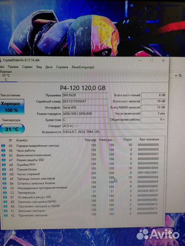Screen dimensions: 185x246
Task: Select the Таблицы плохих кластеров attribute text
Action: click(36, 179)
